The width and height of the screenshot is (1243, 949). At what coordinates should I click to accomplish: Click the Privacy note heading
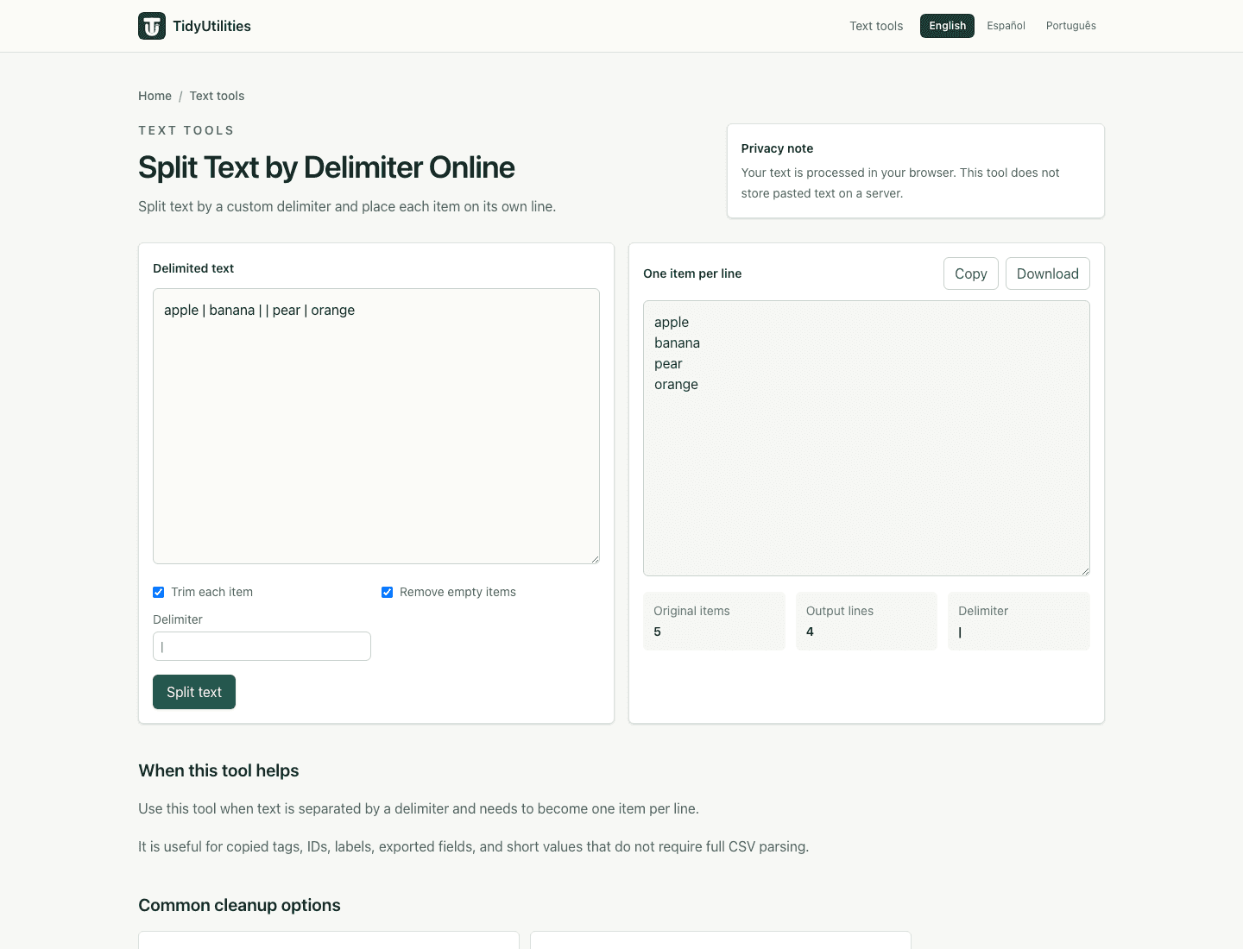pos(777,148)
